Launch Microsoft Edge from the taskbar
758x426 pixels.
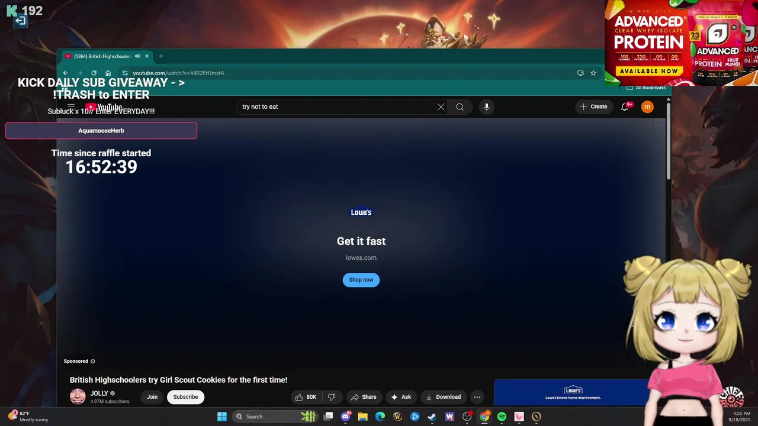coord(380,417)
